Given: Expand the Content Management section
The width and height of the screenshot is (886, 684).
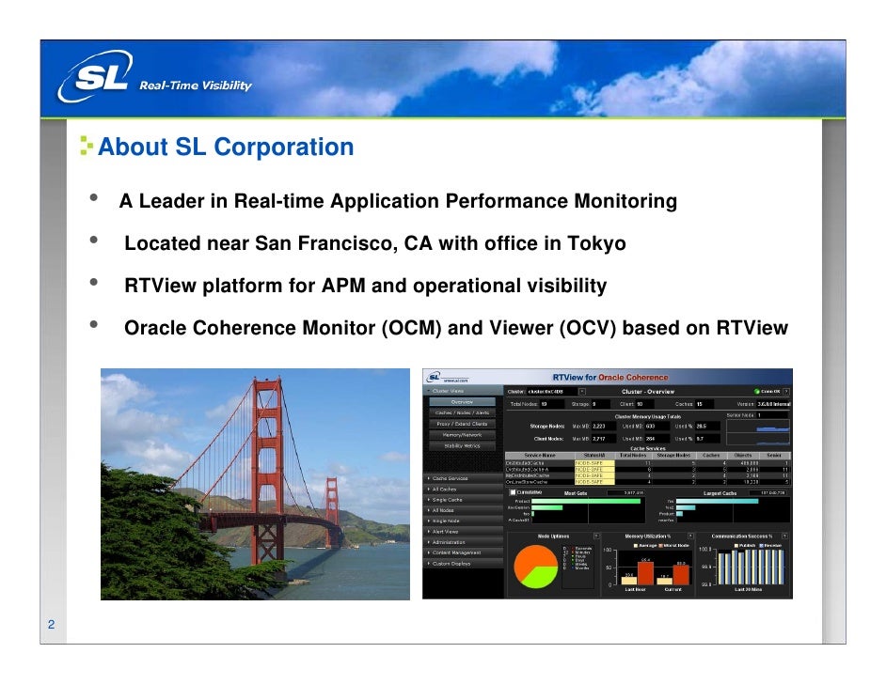Looking at the screenshot, I should point(462,552).
